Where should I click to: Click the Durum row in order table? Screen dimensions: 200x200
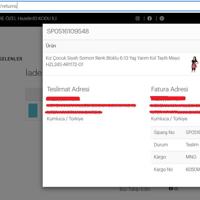click(x=161, y=145)
